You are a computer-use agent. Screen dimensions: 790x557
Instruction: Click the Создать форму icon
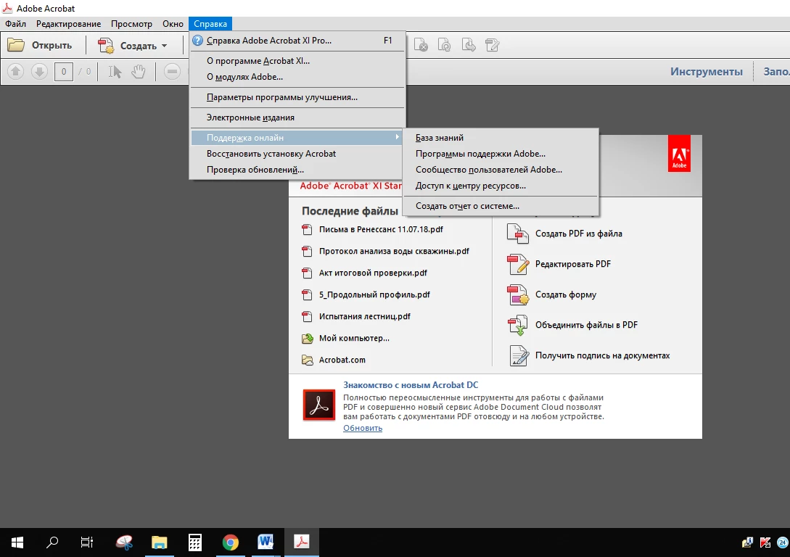click(x=517, y=294)
